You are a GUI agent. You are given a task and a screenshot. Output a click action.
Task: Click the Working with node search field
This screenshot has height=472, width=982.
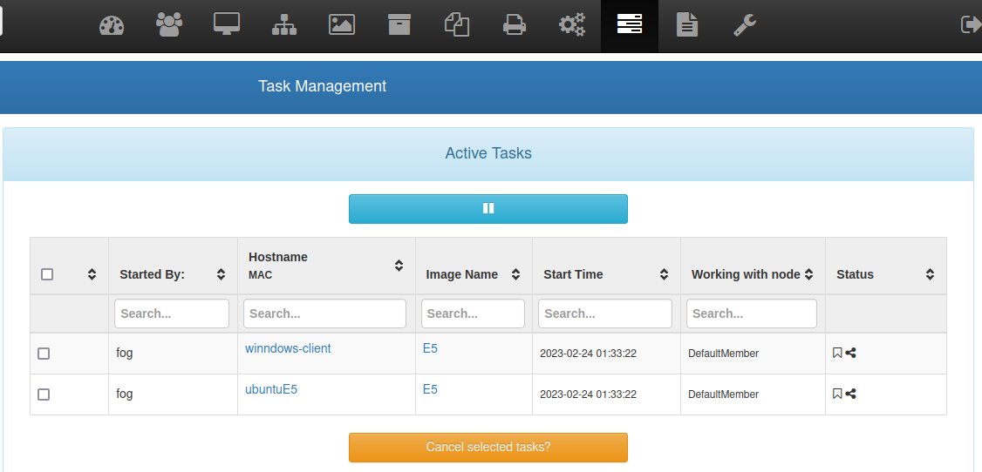[x=752, y=314]
